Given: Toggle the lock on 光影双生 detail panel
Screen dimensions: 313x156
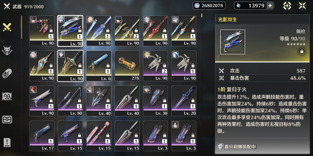Looking at the screenshot, I should [x=302, y=51].
